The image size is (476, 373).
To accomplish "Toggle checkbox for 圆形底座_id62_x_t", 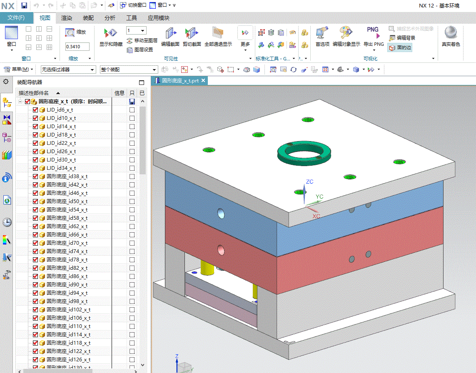I will pos(35,226).
